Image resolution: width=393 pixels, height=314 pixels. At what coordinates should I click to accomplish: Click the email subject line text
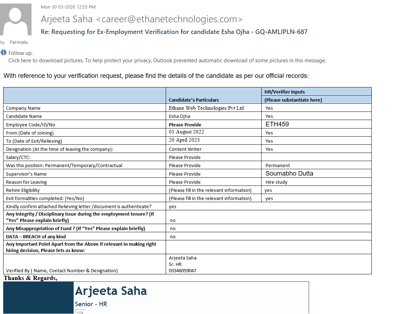[174, 32]
